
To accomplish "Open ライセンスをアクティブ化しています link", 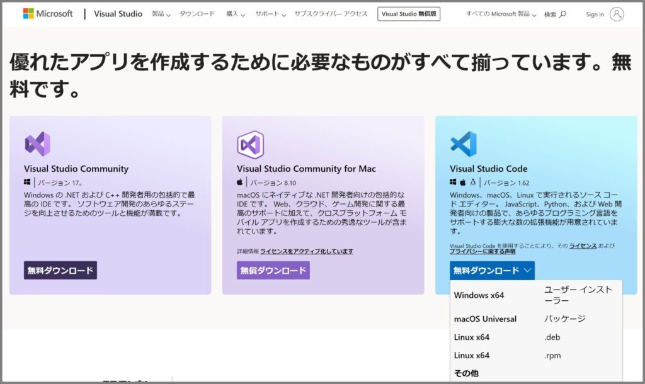I will (307, 251).
